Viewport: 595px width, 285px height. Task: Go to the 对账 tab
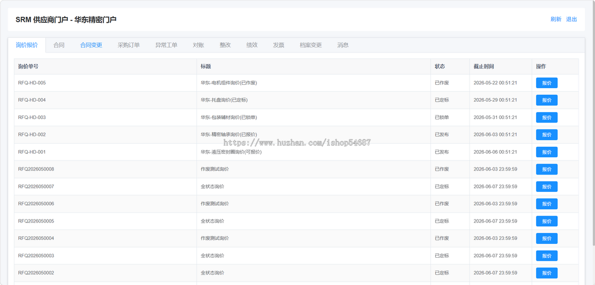click(198, 45)
